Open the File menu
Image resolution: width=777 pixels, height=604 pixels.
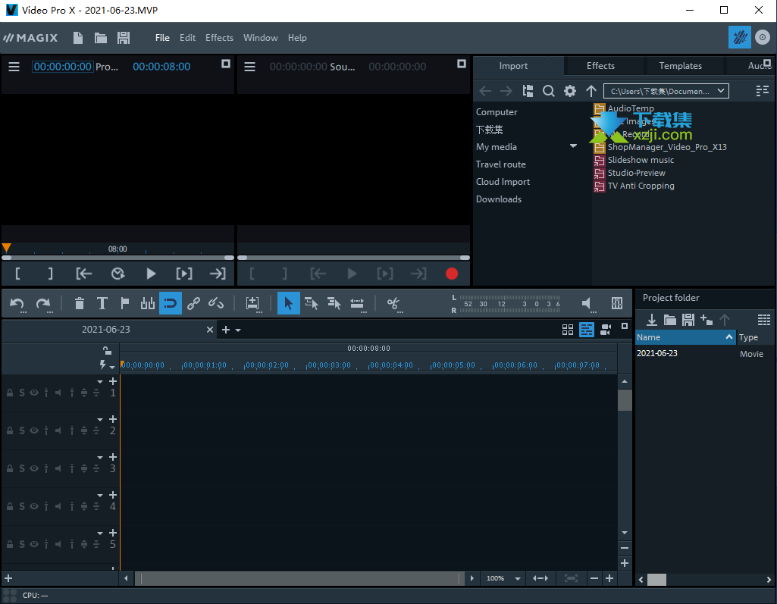point(162,38)
